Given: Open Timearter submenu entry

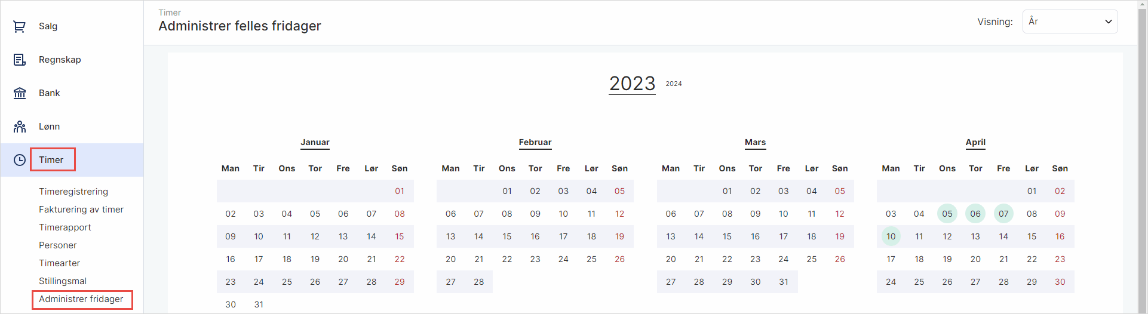Looking at the screenshot, I should [x=59, y=263].
